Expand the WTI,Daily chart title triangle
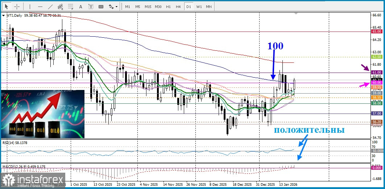The height and width of the screenshot is (189, 385). point(3,15)
